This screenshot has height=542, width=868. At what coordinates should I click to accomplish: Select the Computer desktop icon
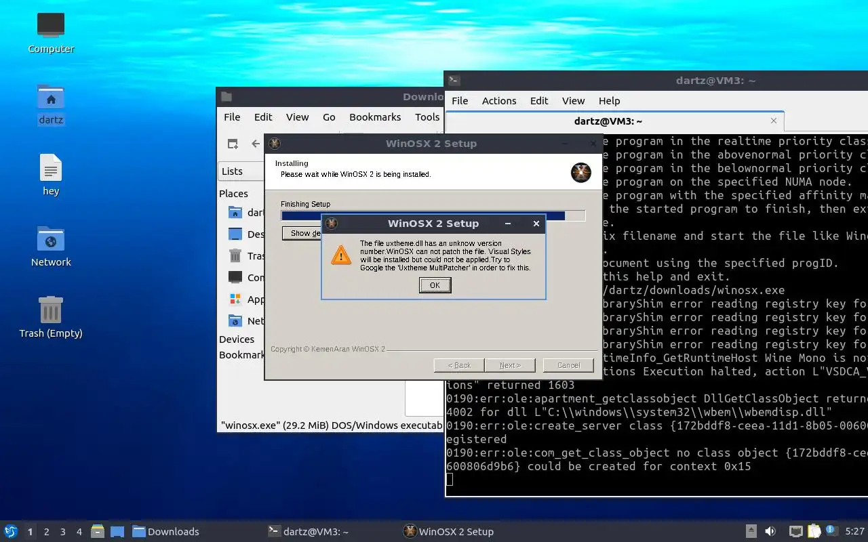pyautogui.click(x=51, y=26)
